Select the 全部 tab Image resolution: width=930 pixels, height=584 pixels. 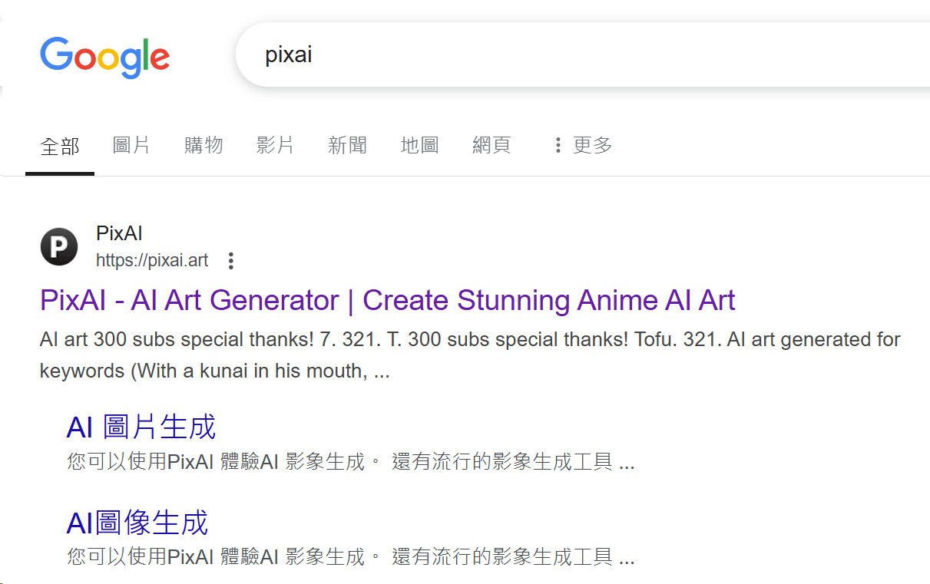pyautogui.click(x=60, y=145)
